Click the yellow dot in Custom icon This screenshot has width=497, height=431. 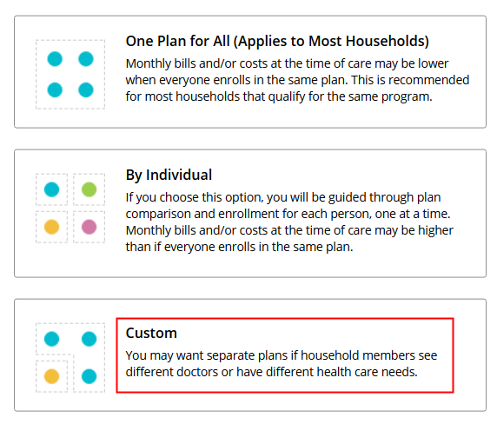tap(51, 376)
